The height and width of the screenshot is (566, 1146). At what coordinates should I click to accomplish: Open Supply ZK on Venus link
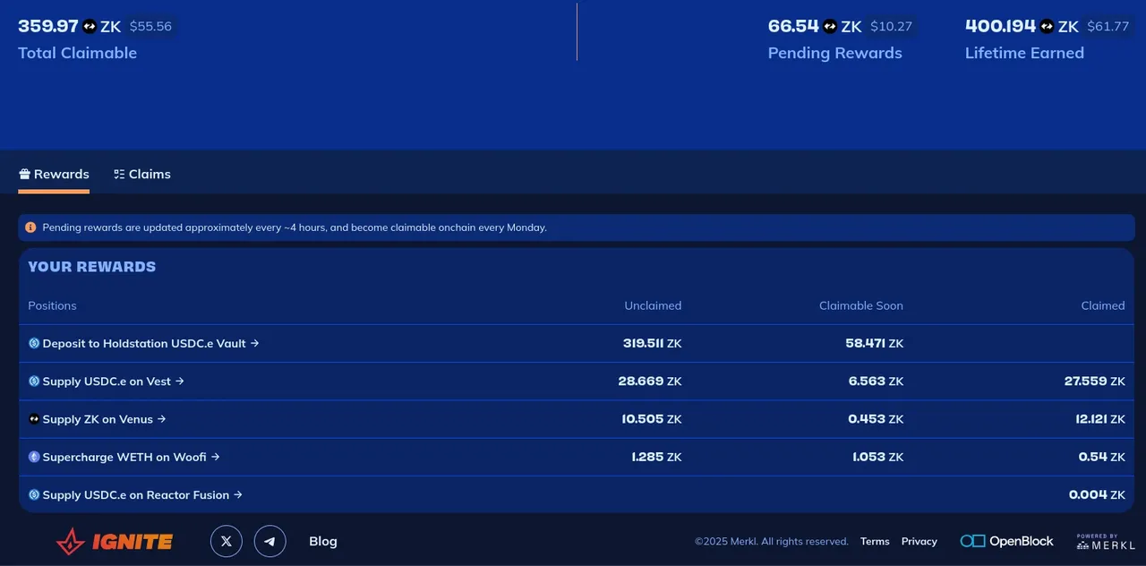pyautogui.click(x=104, y=419)
